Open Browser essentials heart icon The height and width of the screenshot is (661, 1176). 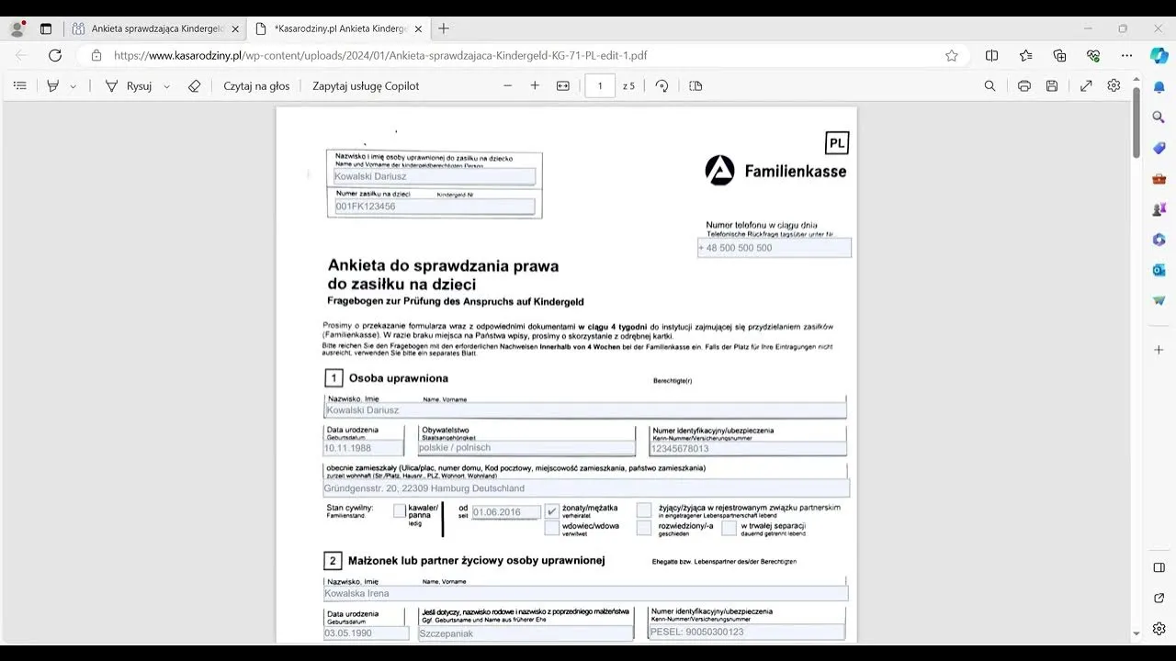(1093, 55)
